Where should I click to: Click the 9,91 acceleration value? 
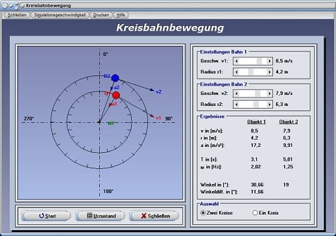click(x=288, y=145)
